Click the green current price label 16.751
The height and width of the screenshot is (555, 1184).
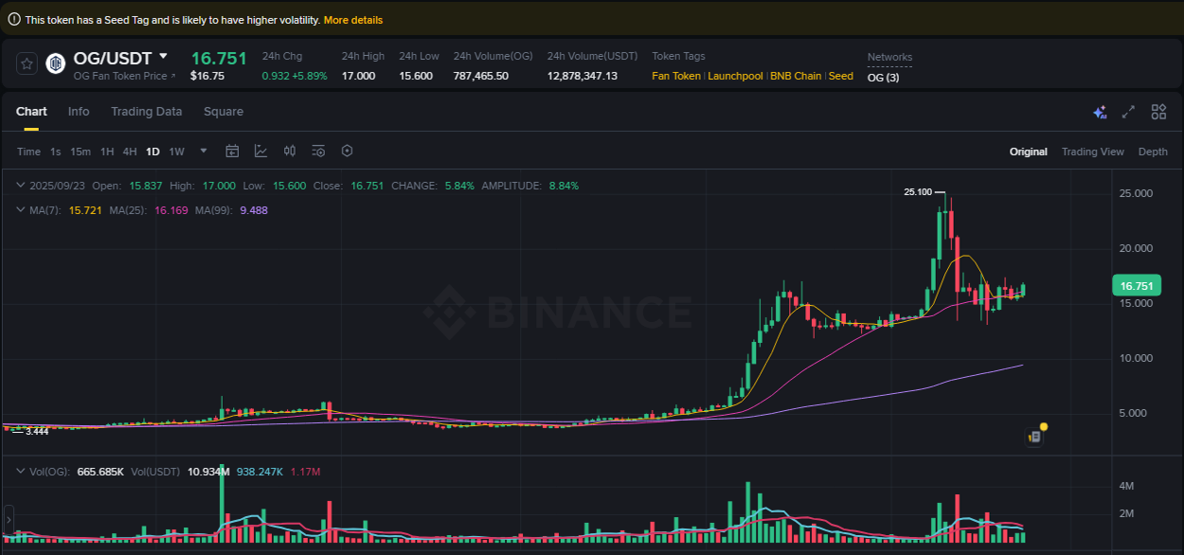click(1136, 285)
